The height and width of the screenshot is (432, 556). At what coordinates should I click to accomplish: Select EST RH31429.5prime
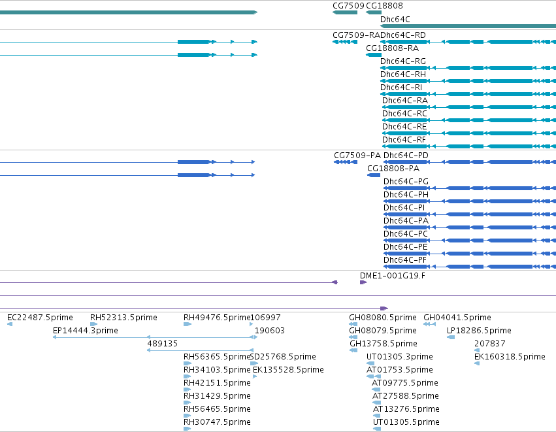[217, 396]
